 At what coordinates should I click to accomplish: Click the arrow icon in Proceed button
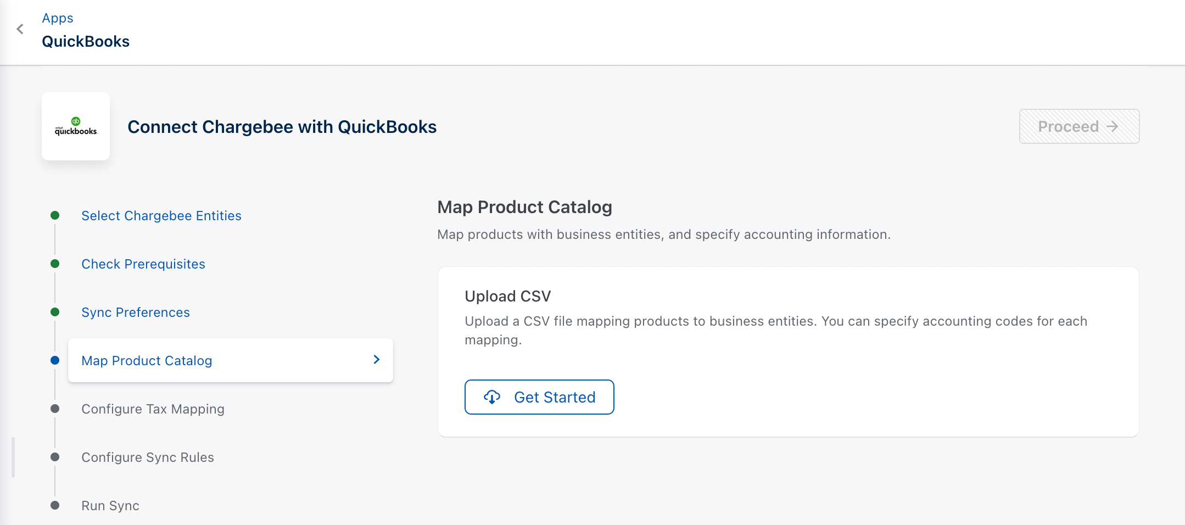click(1113, 127)
